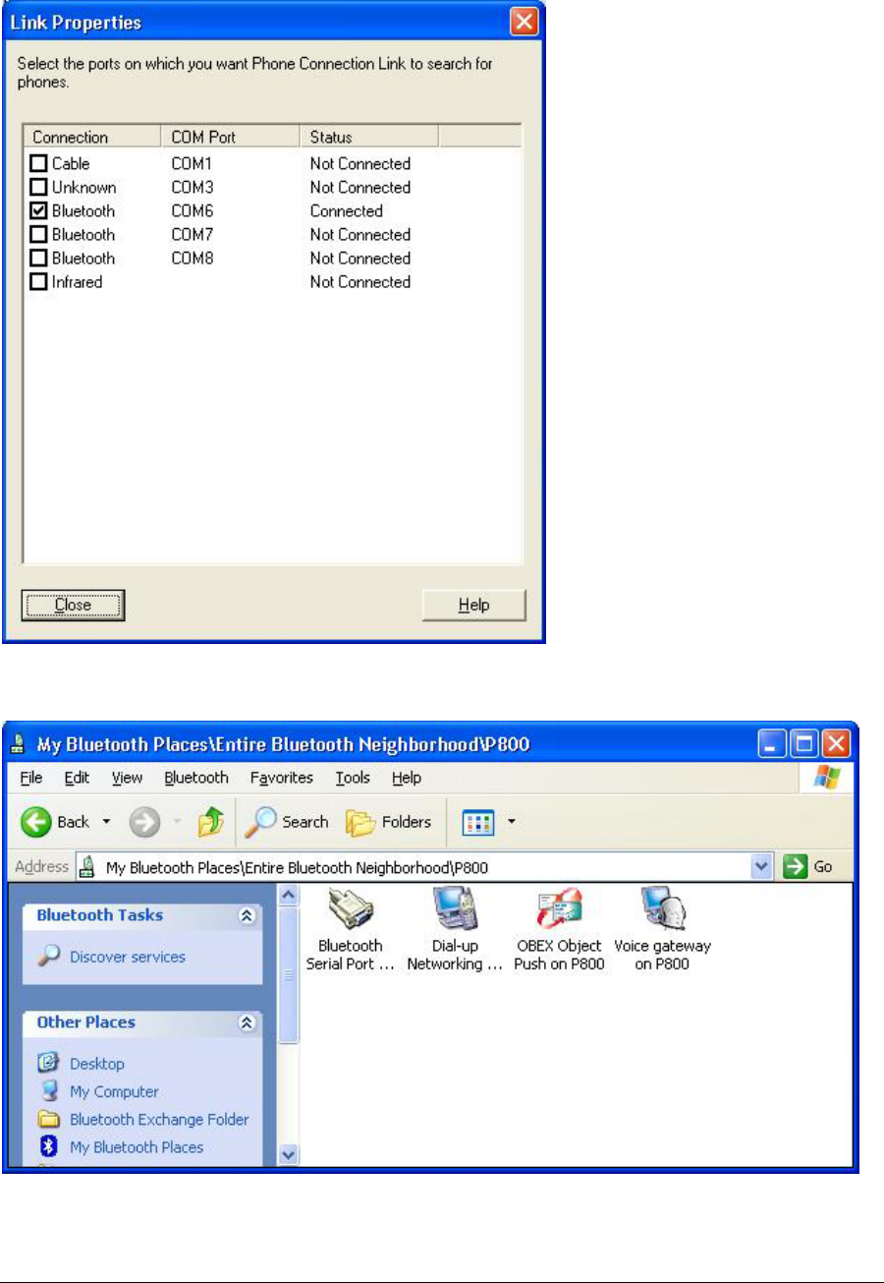Image resolution: width=884 pixels, height=1283 pixels.
Task: Open the Tools menu
Action: click(353, 778)
